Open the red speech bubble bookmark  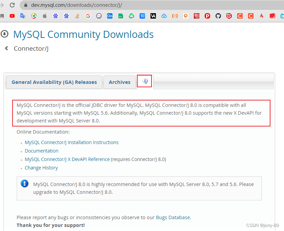[272, 16]
